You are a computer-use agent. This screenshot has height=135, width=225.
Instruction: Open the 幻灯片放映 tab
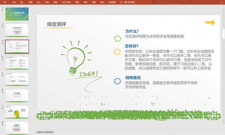66,2
